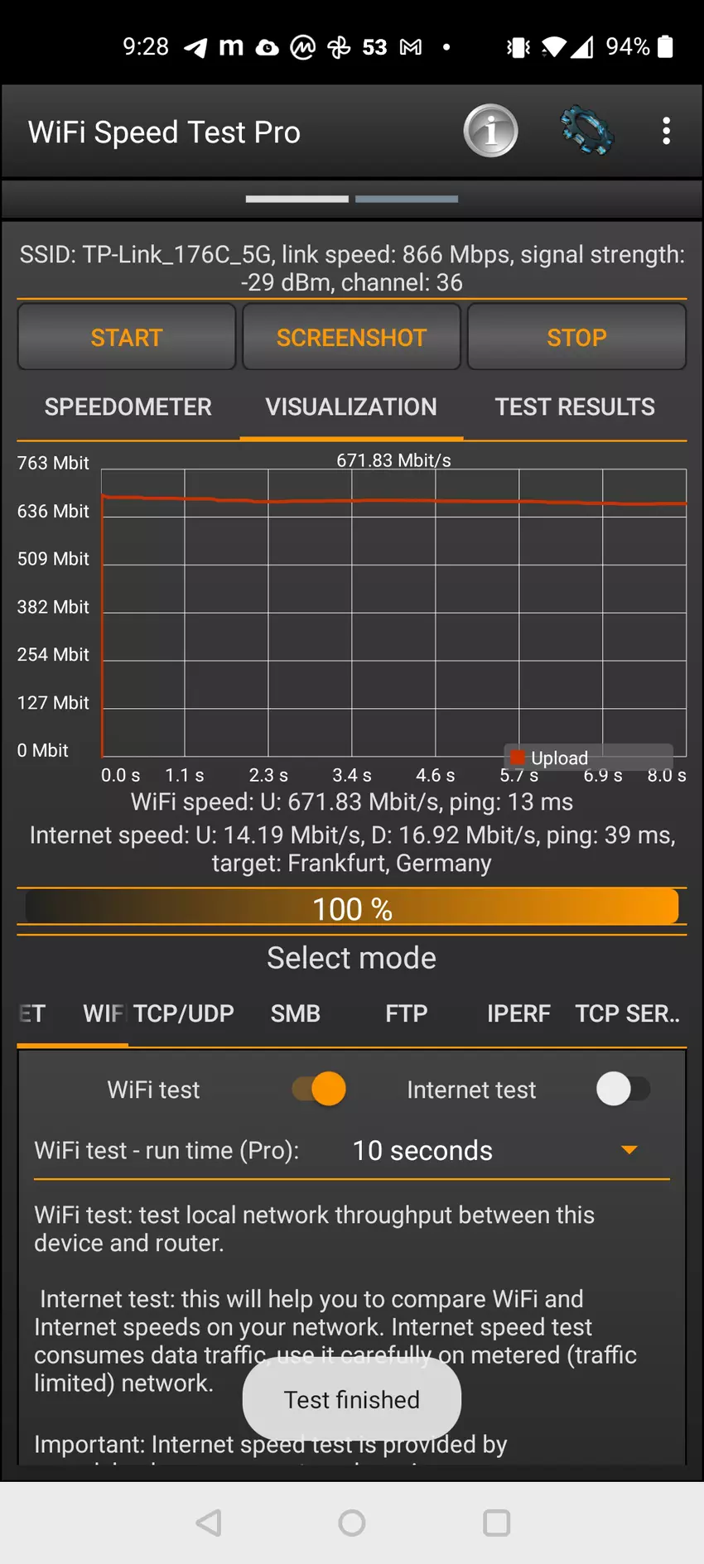Disable the WiFi test switch
704x1564 pixels.
pos(320,1089)
